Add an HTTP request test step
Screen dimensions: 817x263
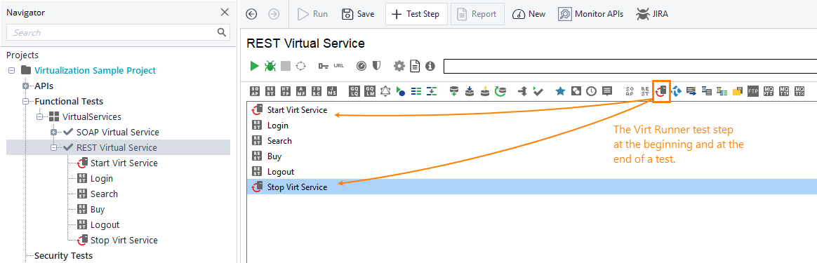pos(286,92)
